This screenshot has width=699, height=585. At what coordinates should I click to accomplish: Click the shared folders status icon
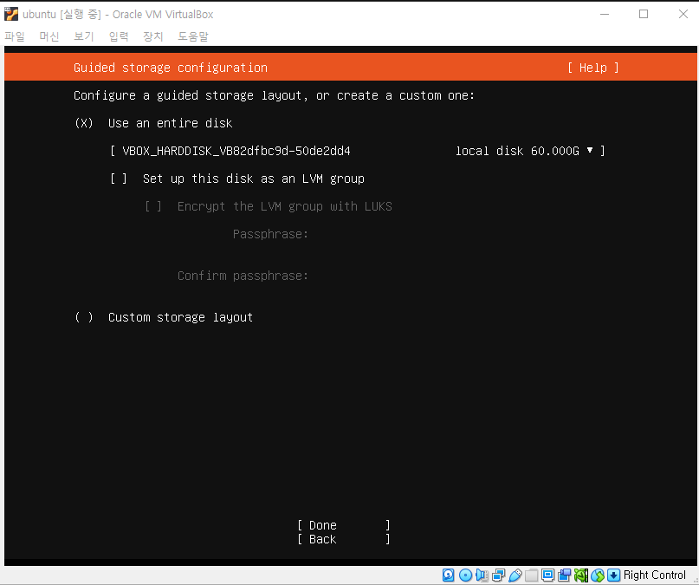[x=531, y=575]
